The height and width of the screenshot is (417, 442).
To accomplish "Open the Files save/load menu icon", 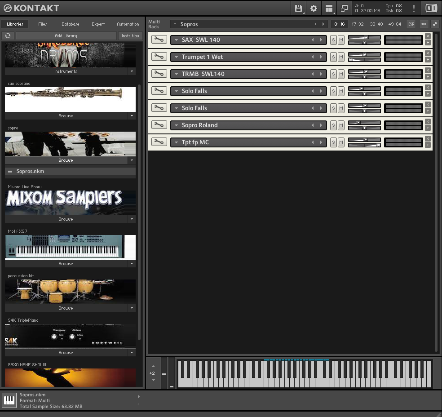I will pyautogui.click(x=298, y=8).
